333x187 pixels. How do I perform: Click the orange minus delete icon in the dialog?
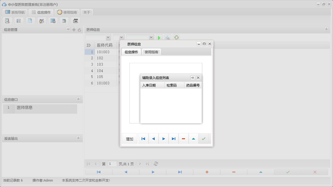pos(183,139)
